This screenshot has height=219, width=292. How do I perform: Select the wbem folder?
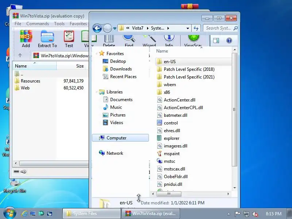tap(170, 85)
